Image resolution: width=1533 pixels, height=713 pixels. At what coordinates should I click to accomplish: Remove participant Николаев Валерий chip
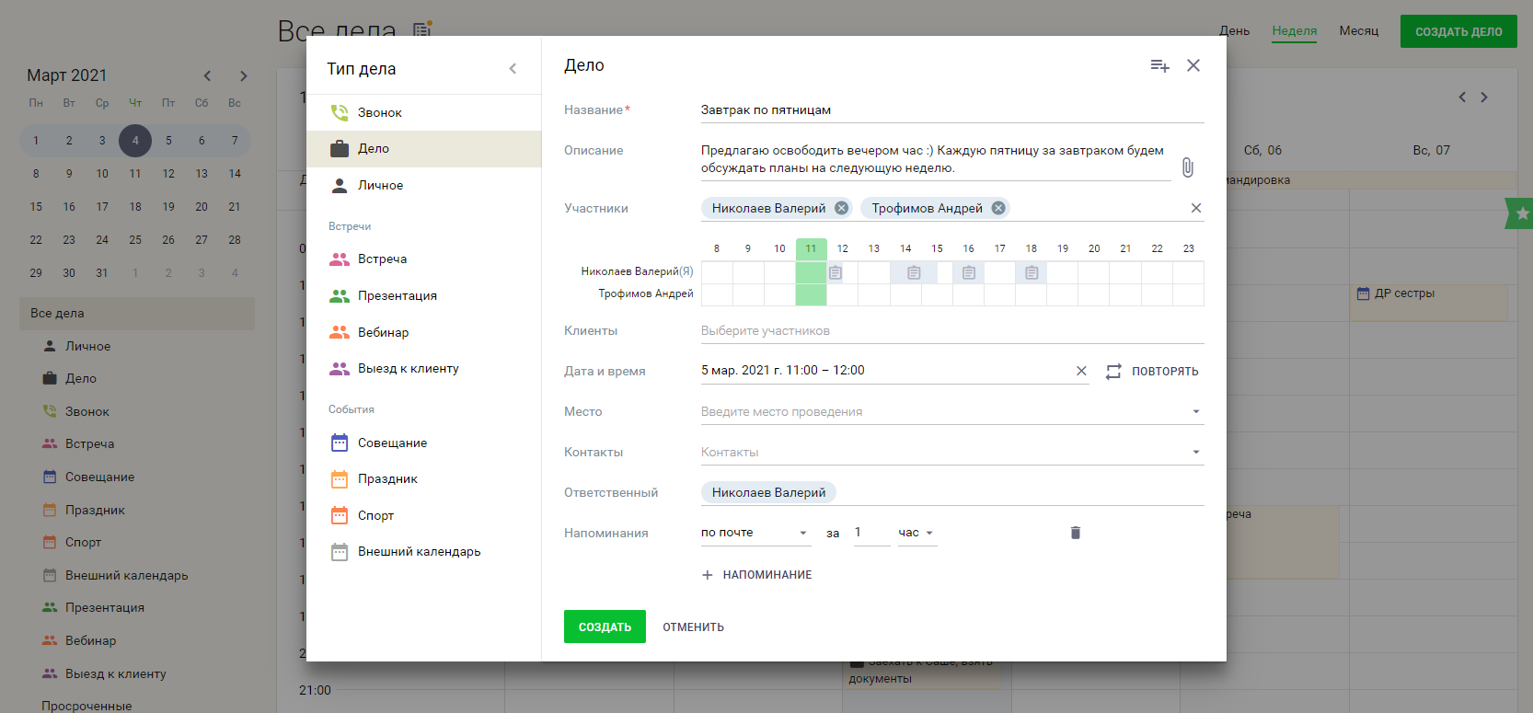point(841,208)
